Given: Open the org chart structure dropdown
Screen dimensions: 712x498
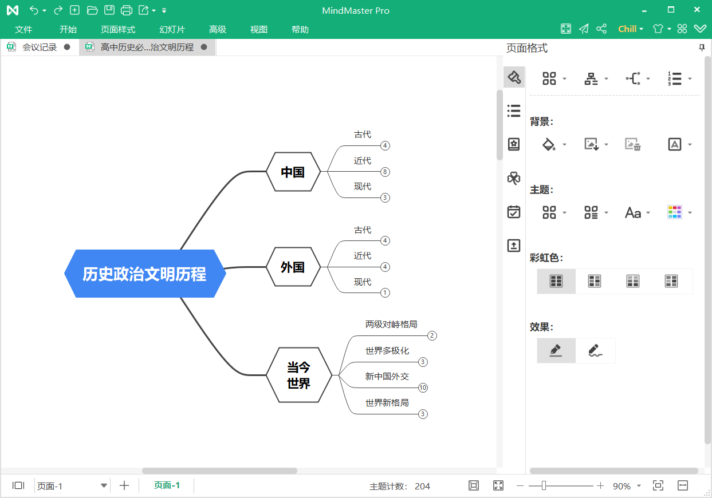Looking at the screenshot, I should pyautogui.click(x=596, y=79).
